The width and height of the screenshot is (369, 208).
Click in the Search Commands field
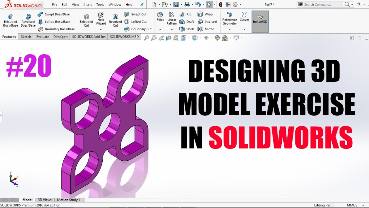(323, 5)
